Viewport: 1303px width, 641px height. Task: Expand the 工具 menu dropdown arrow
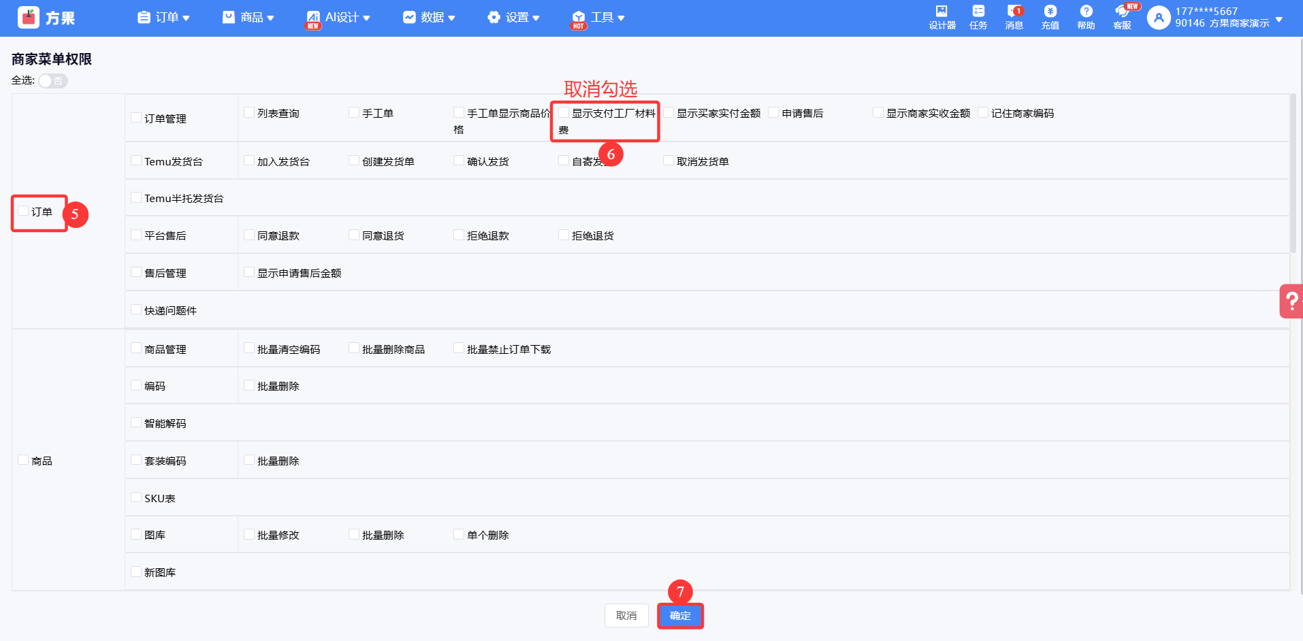tap(621, 18)
